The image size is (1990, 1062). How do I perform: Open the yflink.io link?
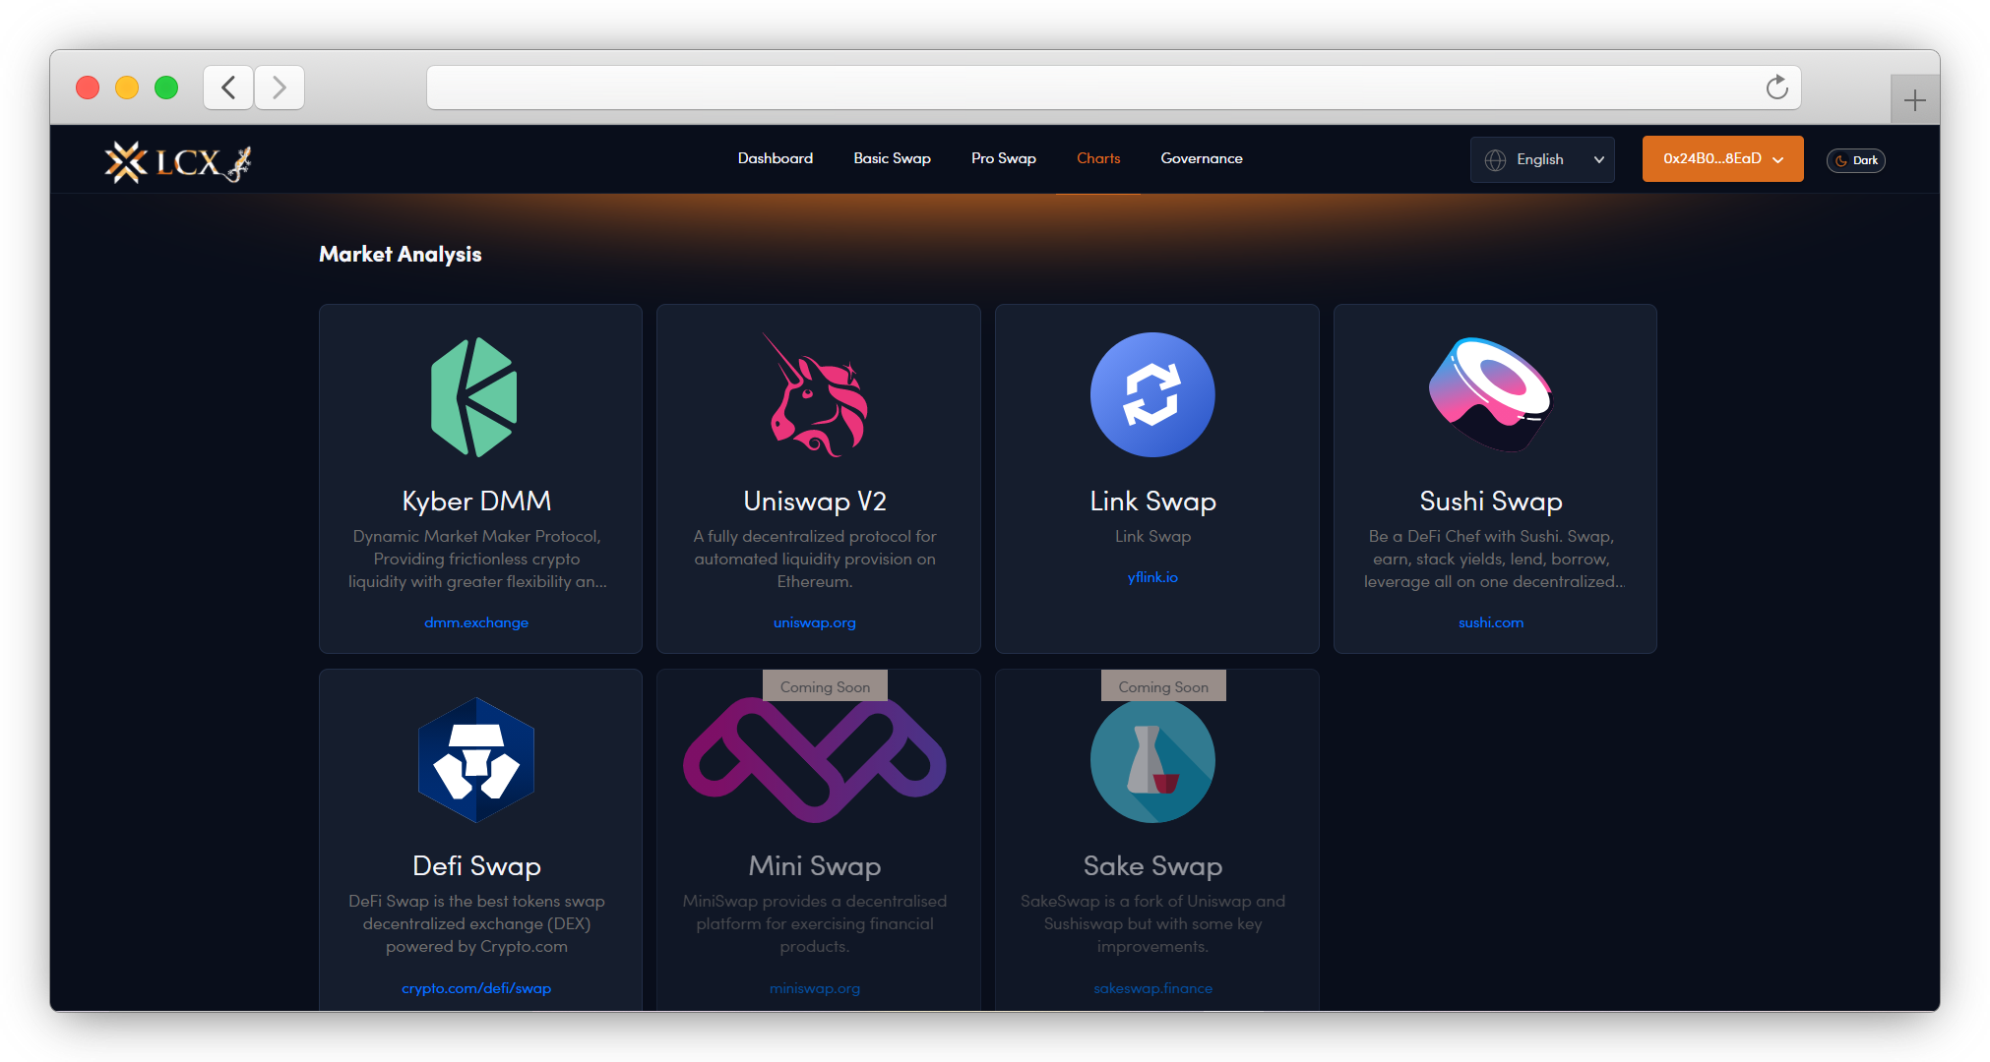(x=1152, y=577)
